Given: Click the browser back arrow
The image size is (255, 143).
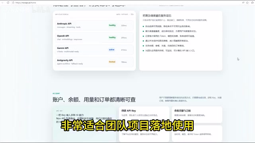Looking at the screenshot, I should point(3,3).
